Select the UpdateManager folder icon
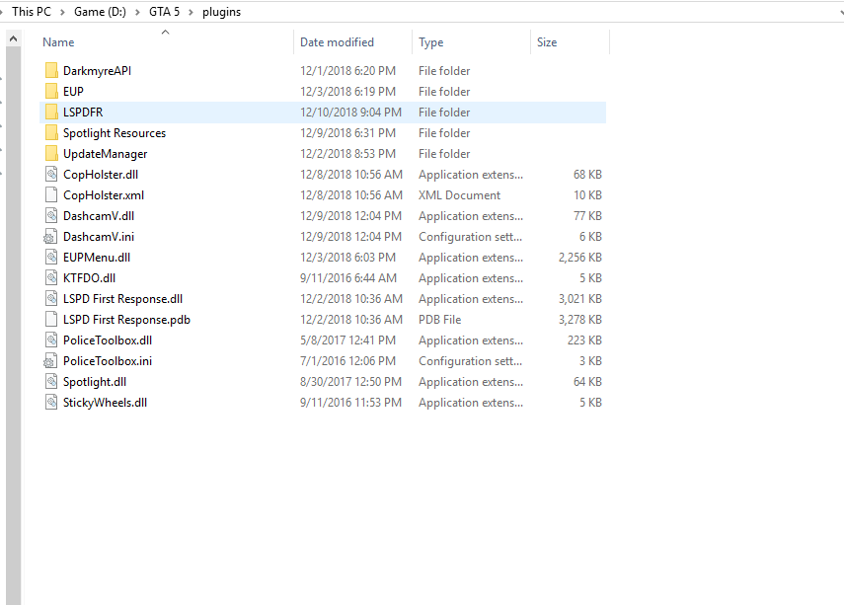The image size is (844, 605). (x=51, y=153)
